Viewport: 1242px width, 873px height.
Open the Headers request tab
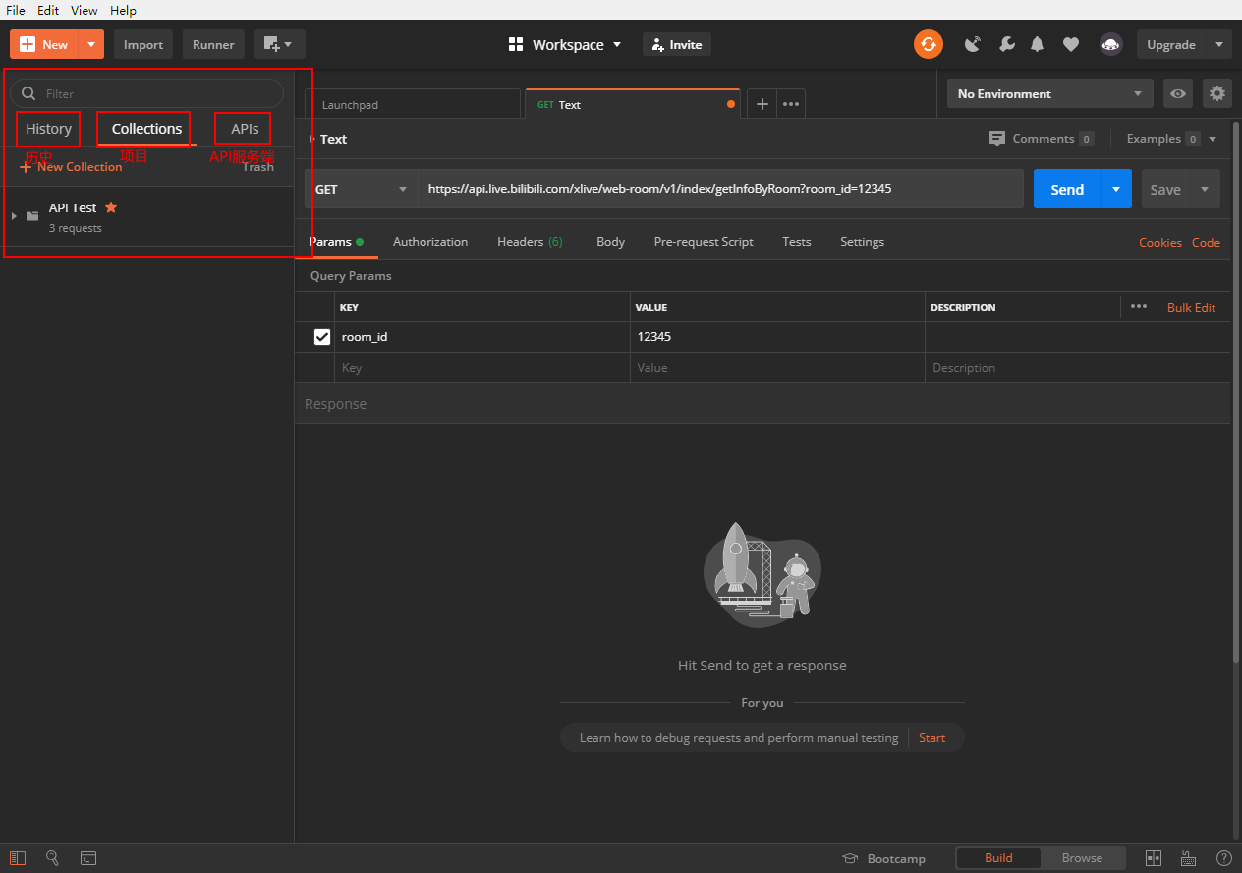click(x=530, y=242)
